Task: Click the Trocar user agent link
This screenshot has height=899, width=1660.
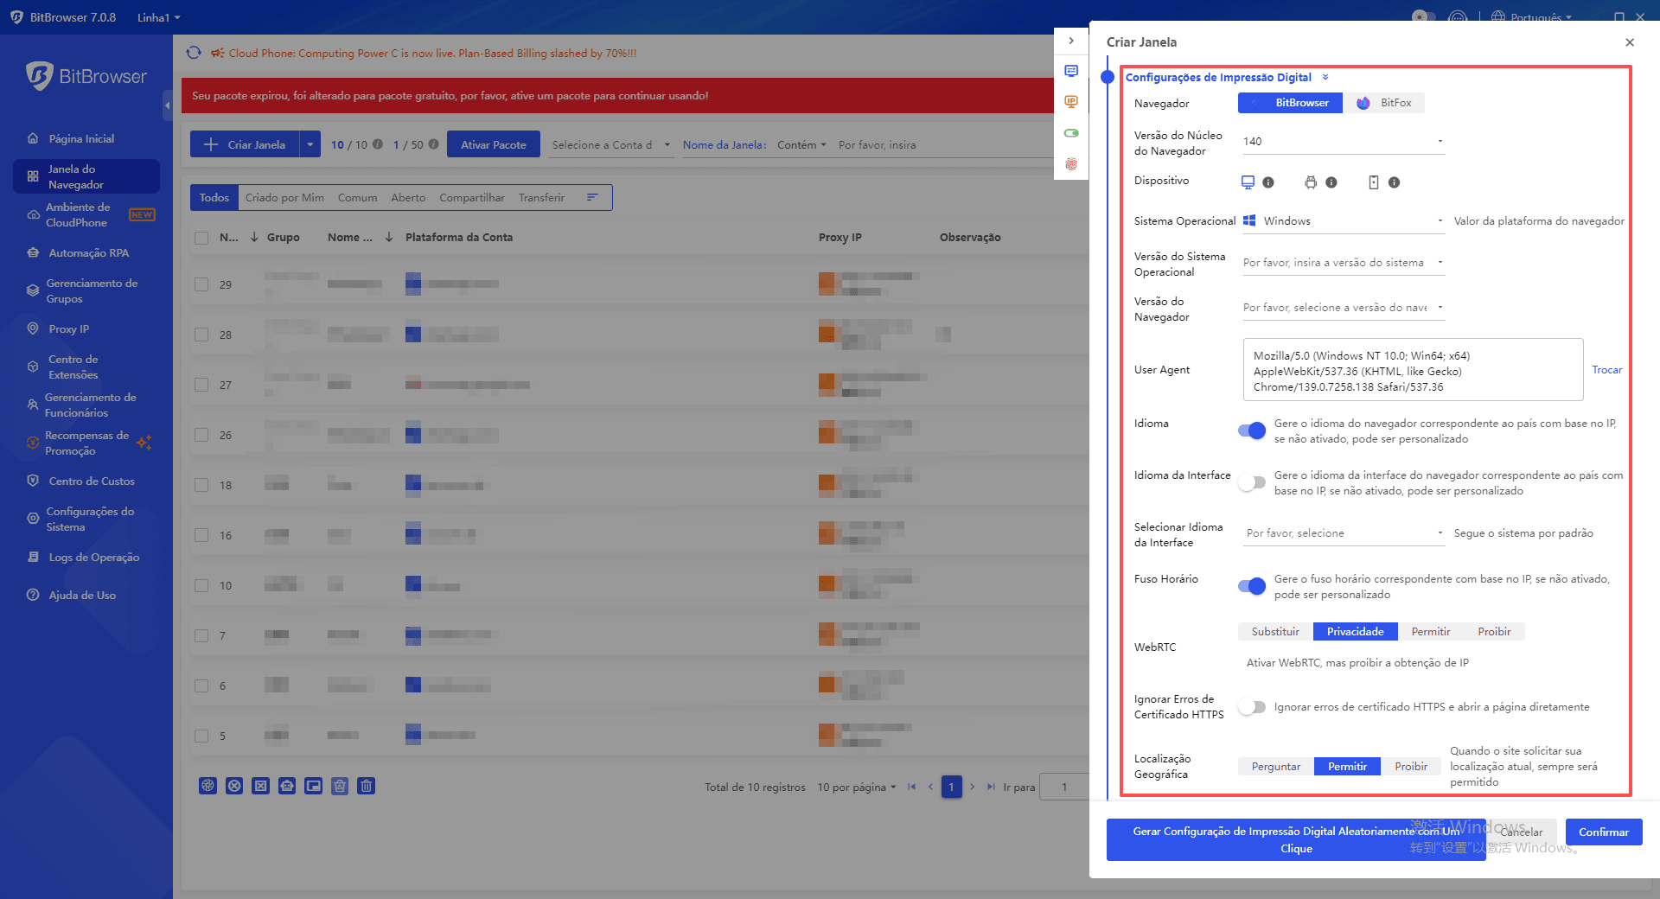Action: click(1606, 370)
